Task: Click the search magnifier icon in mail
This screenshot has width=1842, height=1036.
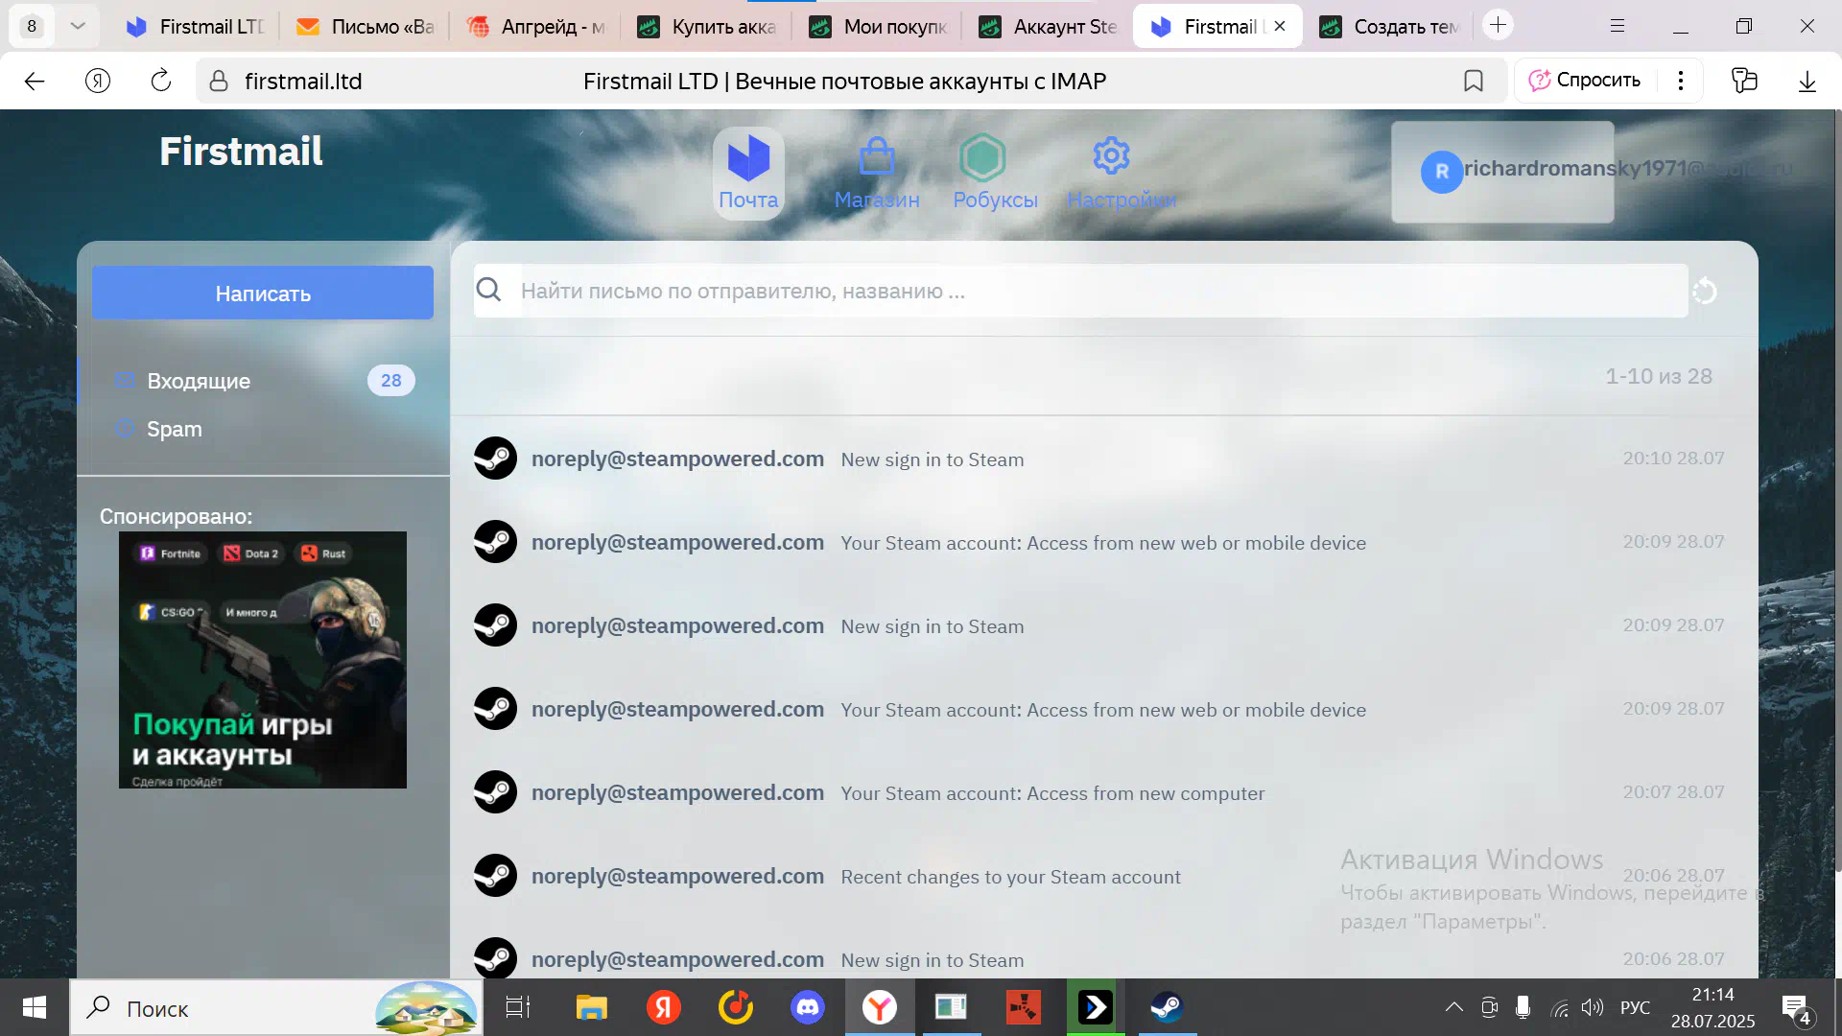Action: 488,290
